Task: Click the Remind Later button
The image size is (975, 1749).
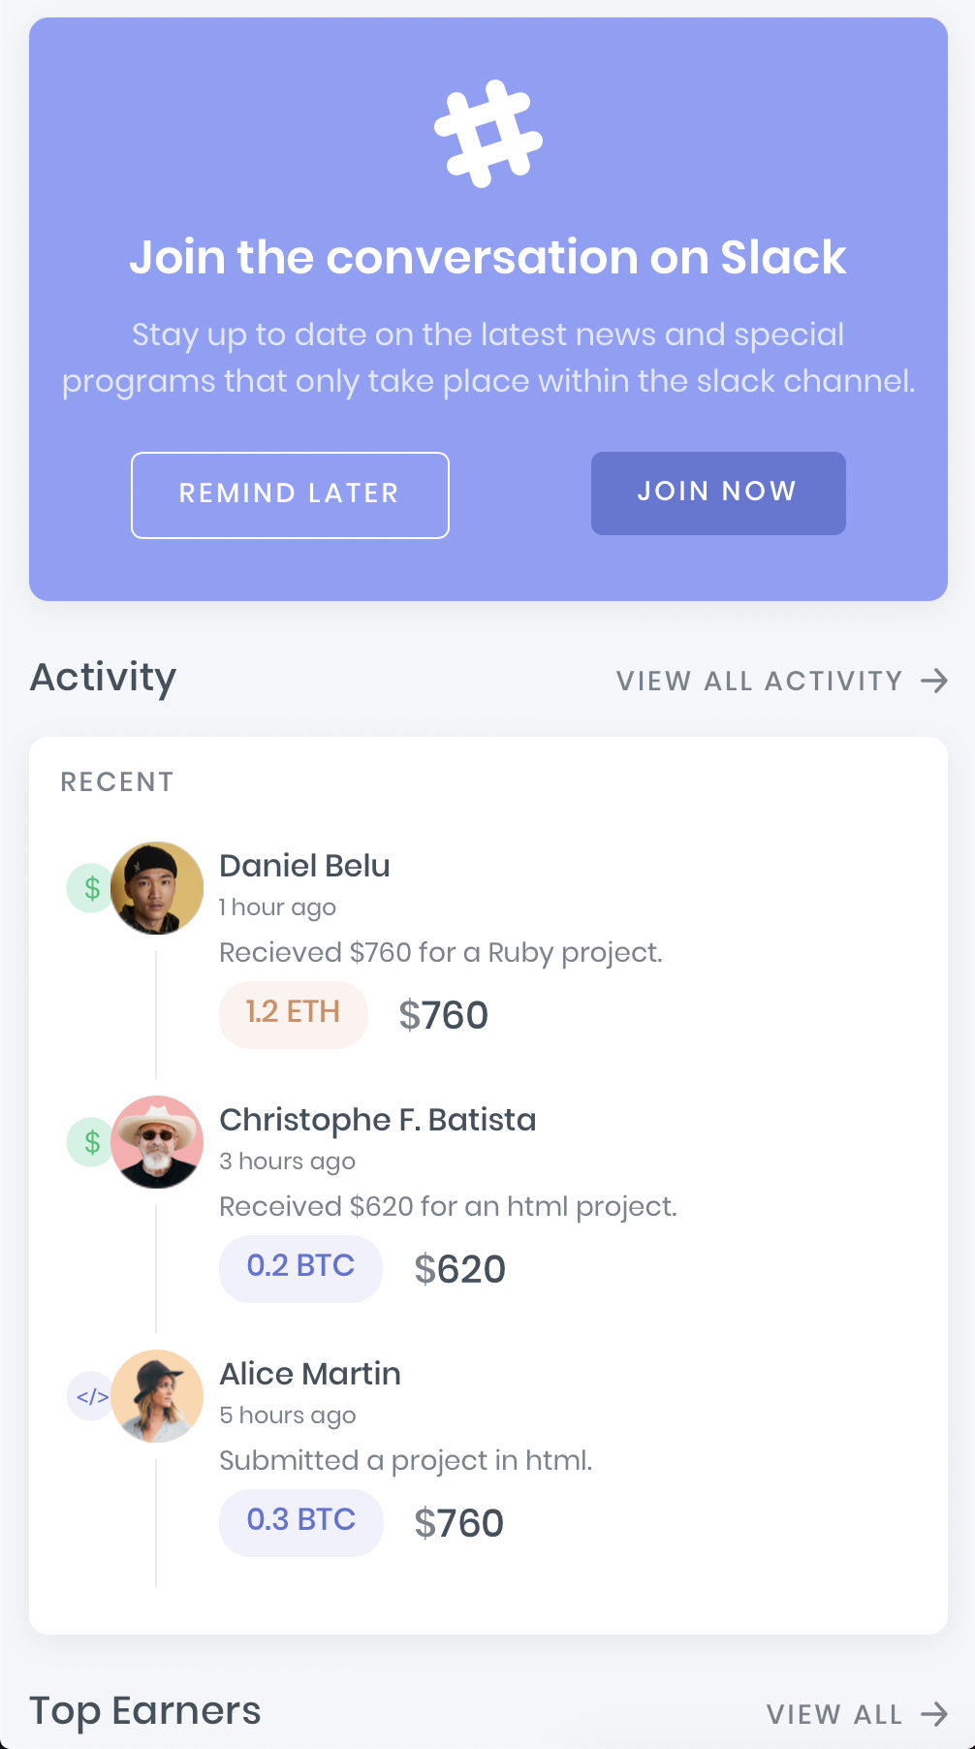Action: click(290, 494)
